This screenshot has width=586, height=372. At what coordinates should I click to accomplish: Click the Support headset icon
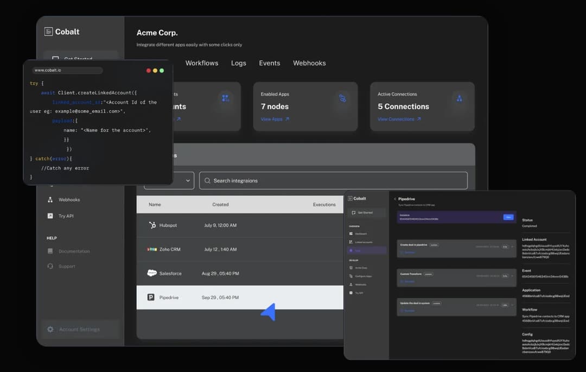[x=50, y=266]
